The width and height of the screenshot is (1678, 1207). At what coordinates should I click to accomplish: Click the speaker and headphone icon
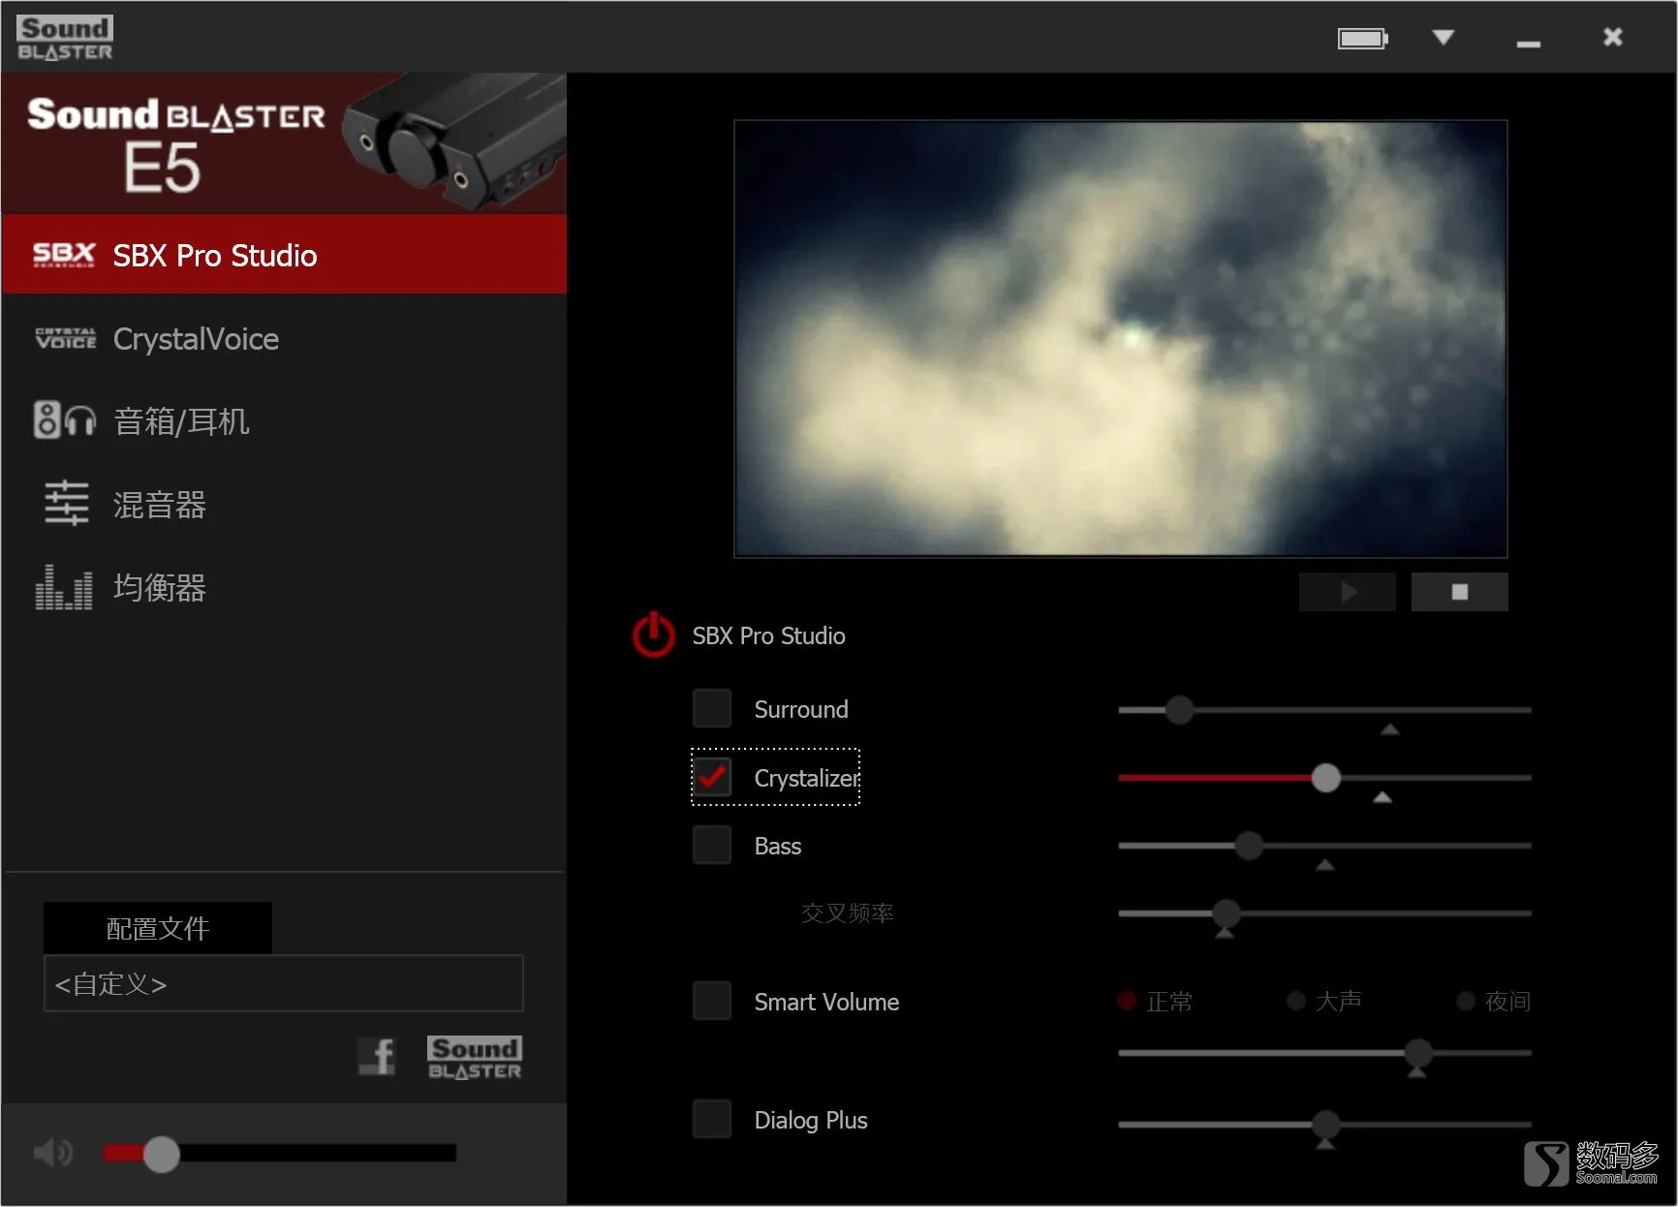65,420
